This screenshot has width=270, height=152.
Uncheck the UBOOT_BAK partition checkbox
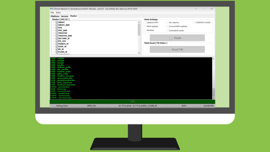click(57, 25)
